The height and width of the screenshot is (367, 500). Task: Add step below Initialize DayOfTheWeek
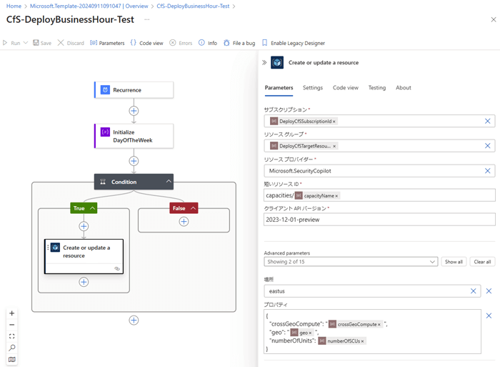[x=134, y=161]
